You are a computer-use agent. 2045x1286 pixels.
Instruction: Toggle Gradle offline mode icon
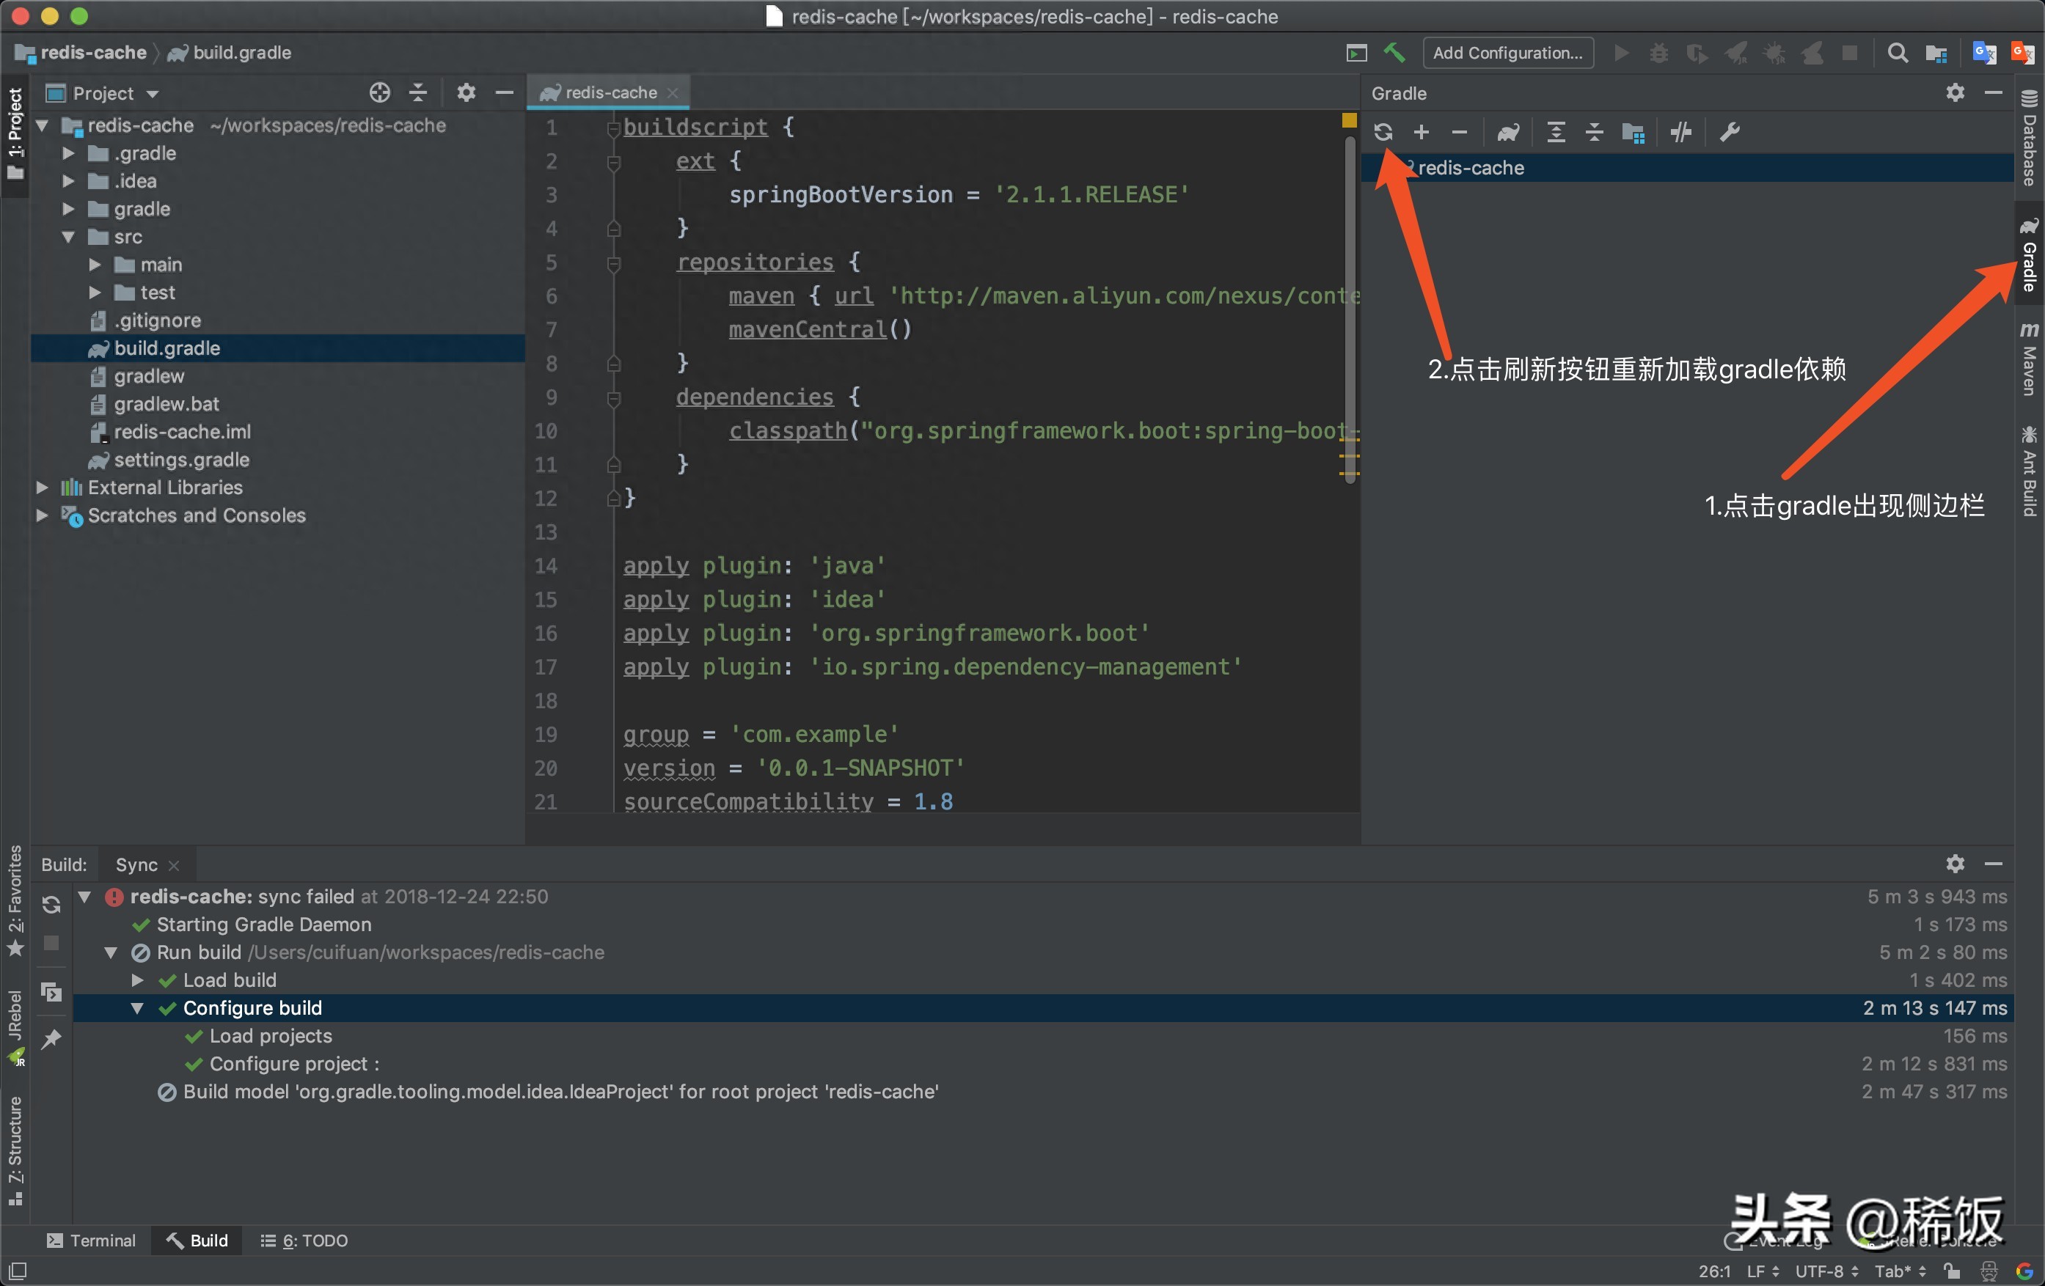click(x=1680, y=131)
